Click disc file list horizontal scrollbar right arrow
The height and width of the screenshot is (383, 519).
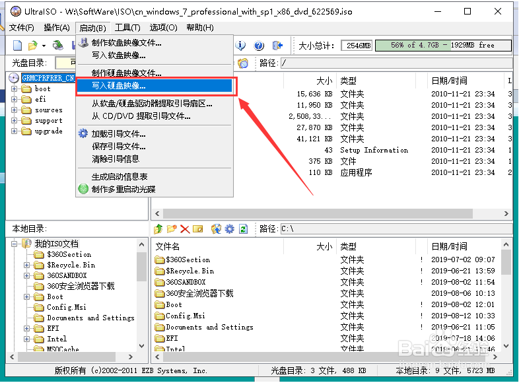tap(506, 213)
